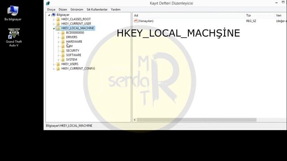Click the horizontal scrollbar thumb in values pane
The height and width of the screenshot is (161, 287).
pyautogui.click(x=196, y=120)
